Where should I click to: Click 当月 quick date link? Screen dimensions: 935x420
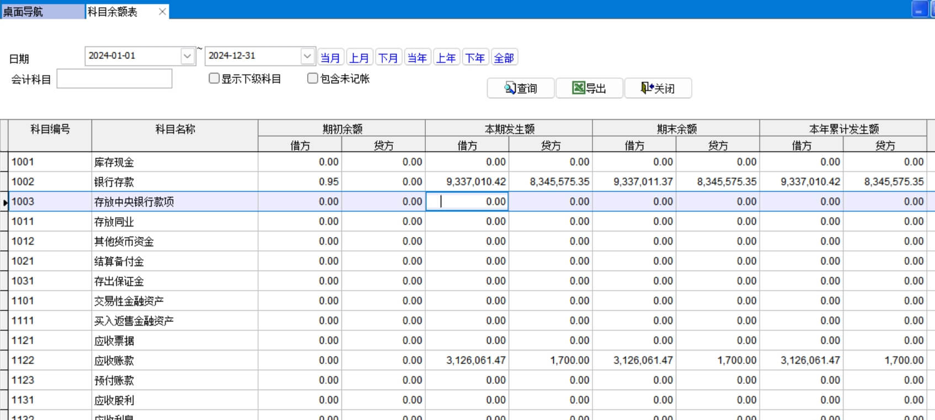(x=330, y=58)
